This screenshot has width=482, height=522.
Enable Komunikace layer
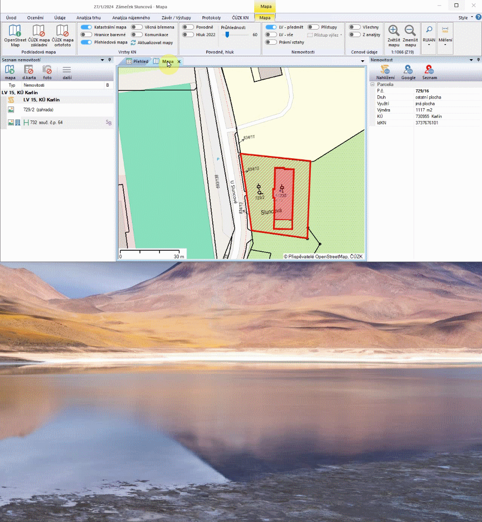click(137, 34)
